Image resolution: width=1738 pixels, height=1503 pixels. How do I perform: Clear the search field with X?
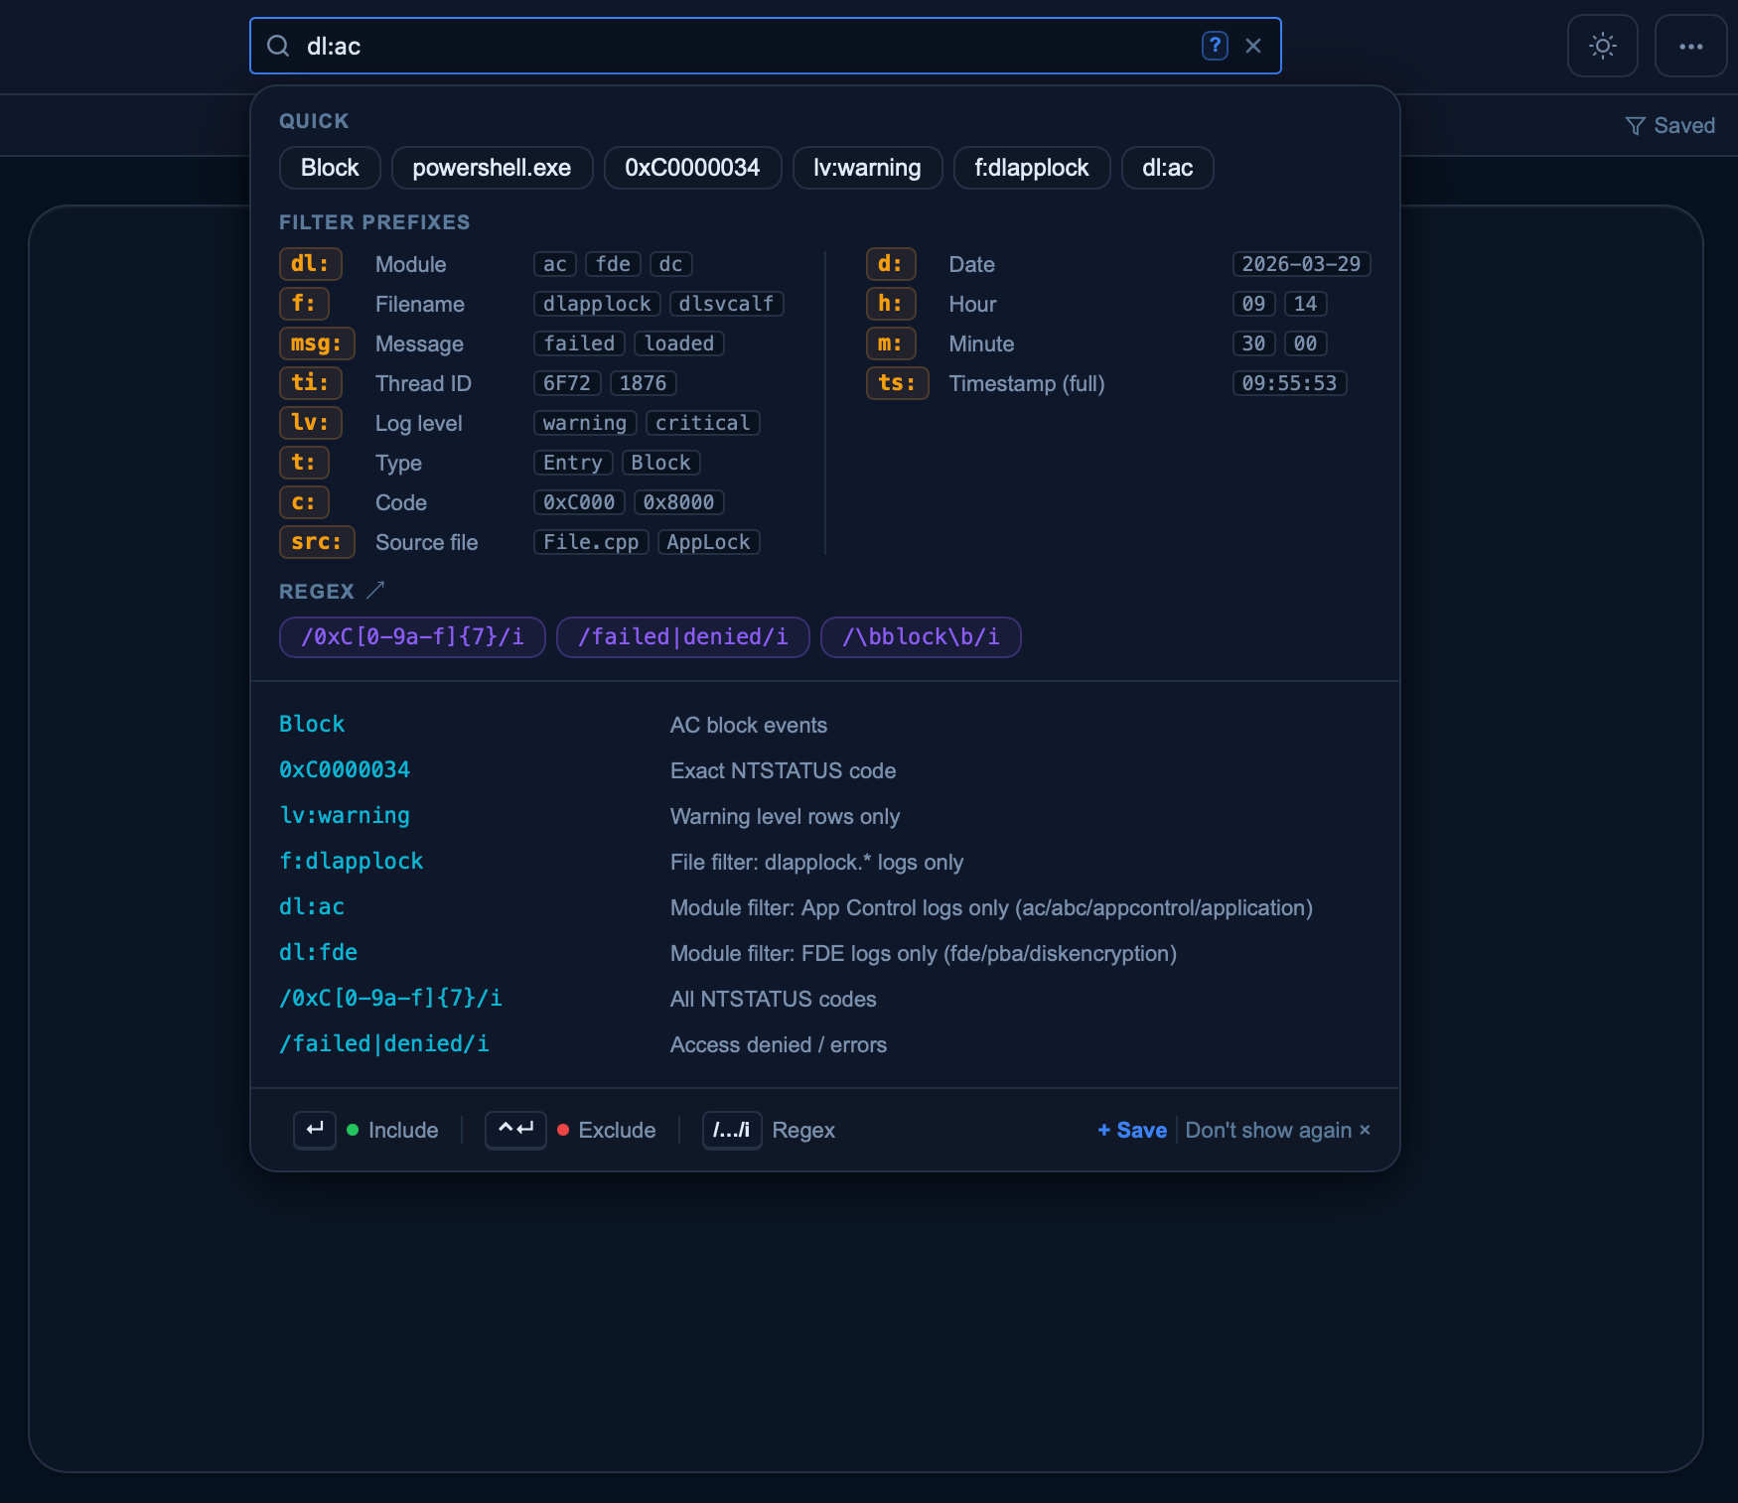tap(1253, 46)
